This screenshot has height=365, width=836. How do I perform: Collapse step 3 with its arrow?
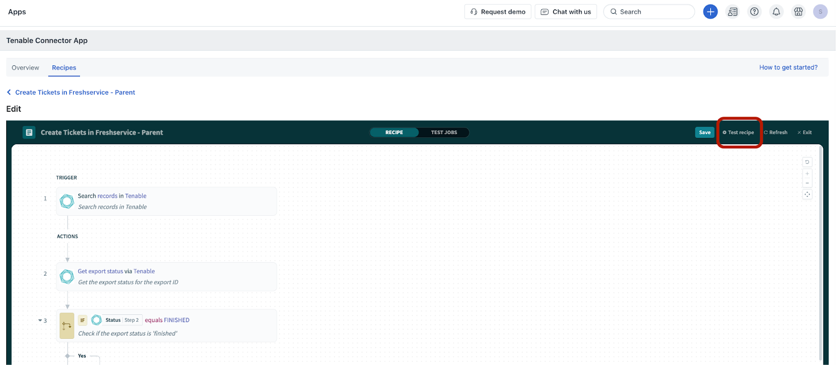pyautogui.click(x=40, y=321)
